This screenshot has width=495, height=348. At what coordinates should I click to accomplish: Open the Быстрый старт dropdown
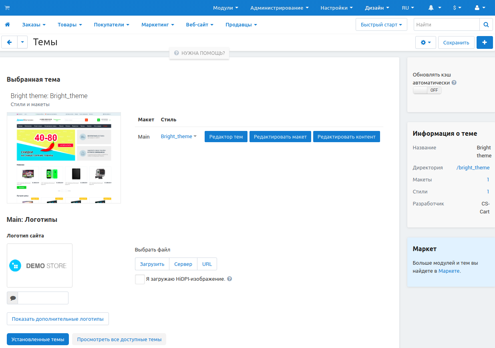click(x=381, y=25)
